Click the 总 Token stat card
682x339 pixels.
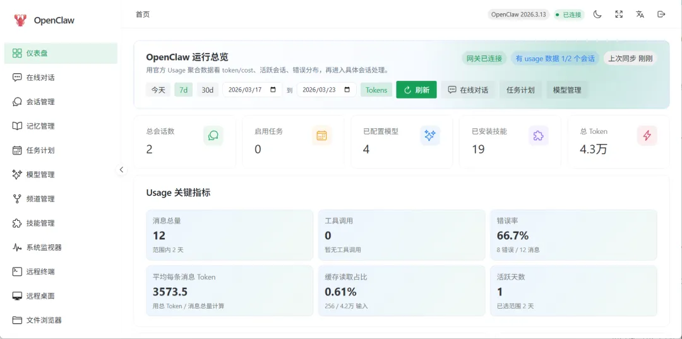[618, 141]
